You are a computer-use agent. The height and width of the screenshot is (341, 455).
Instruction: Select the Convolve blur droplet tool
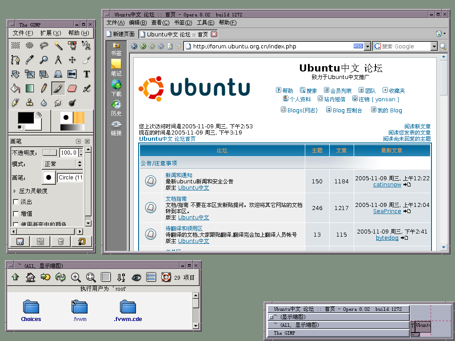click(44, 103)
